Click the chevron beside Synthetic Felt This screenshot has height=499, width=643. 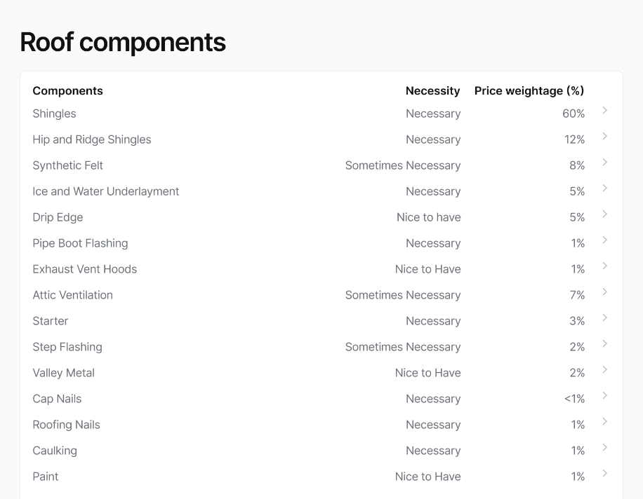[x=604, y=163]
